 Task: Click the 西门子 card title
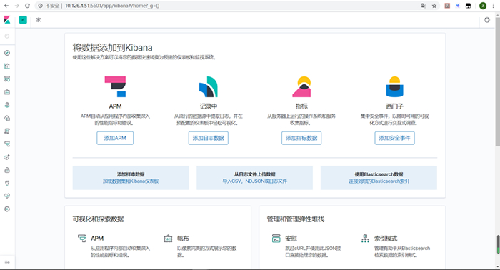[394, 106]
